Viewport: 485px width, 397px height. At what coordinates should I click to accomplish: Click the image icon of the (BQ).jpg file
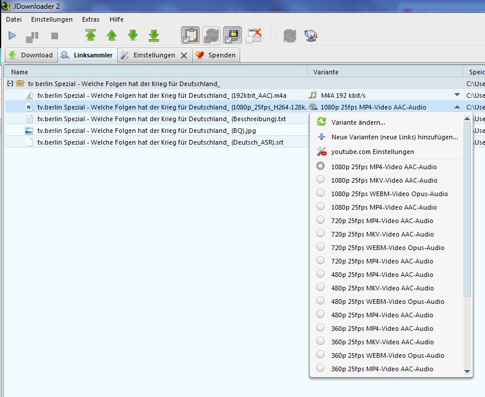pyautogui.click(x=29, y=131)
